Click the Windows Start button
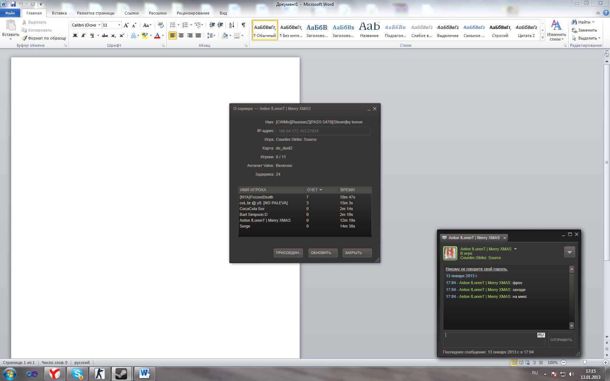The width and height of the screenshot is (610, 381). [9, 373]
